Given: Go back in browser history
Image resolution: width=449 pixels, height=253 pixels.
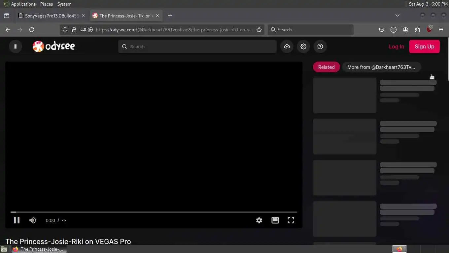Looking at the screenshot, I should 8,30.
